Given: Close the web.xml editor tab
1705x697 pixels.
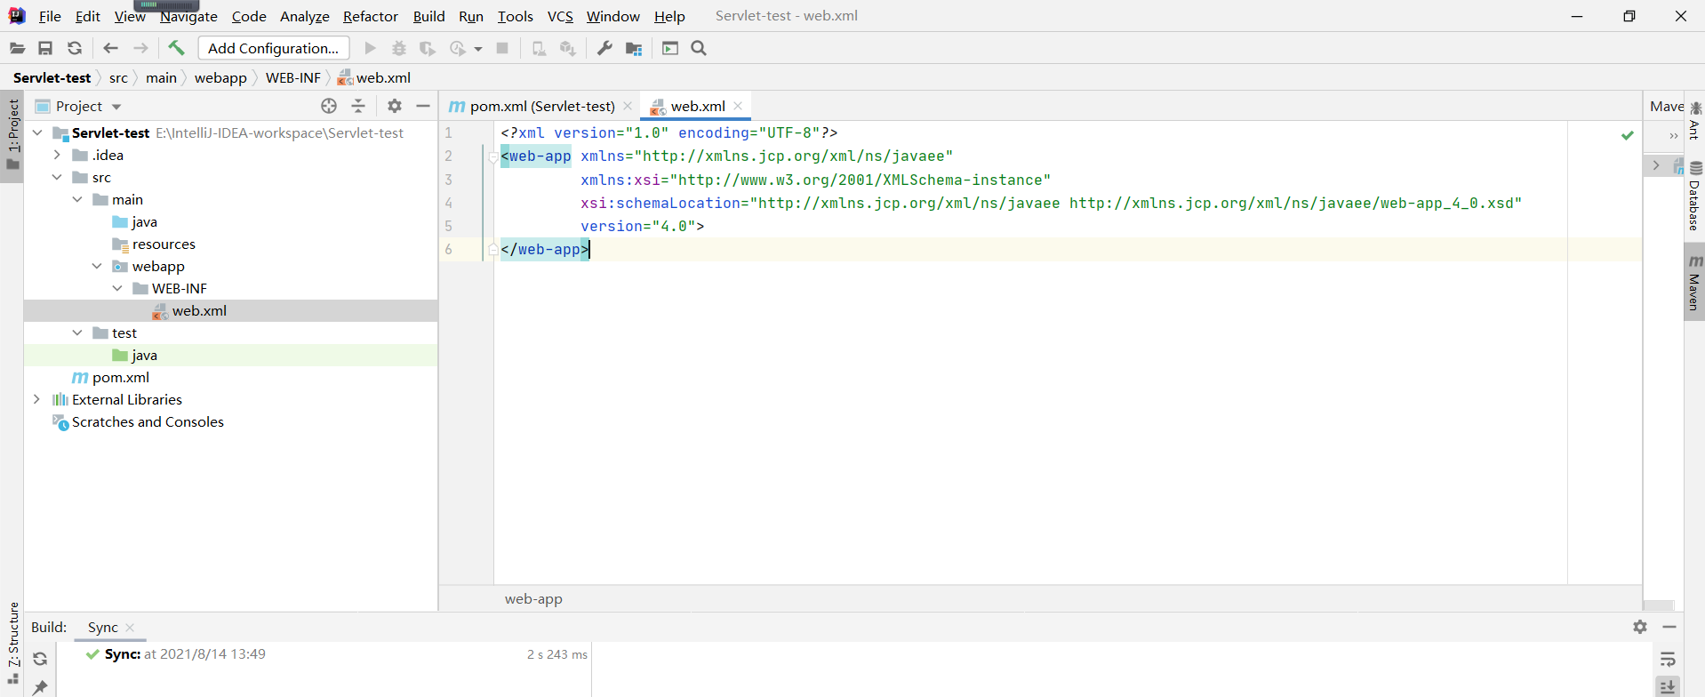Looking at the screenshot, I should pos(738,106).
